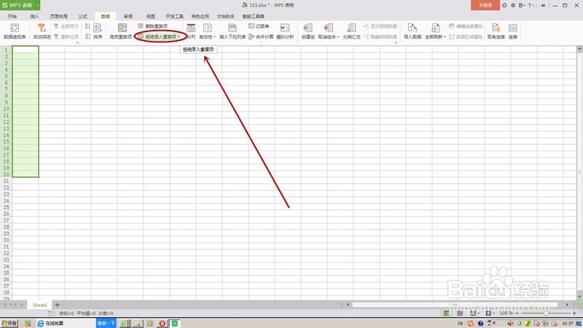Click the 未登录 login button

pyautogui.click(x=485, y=5)
